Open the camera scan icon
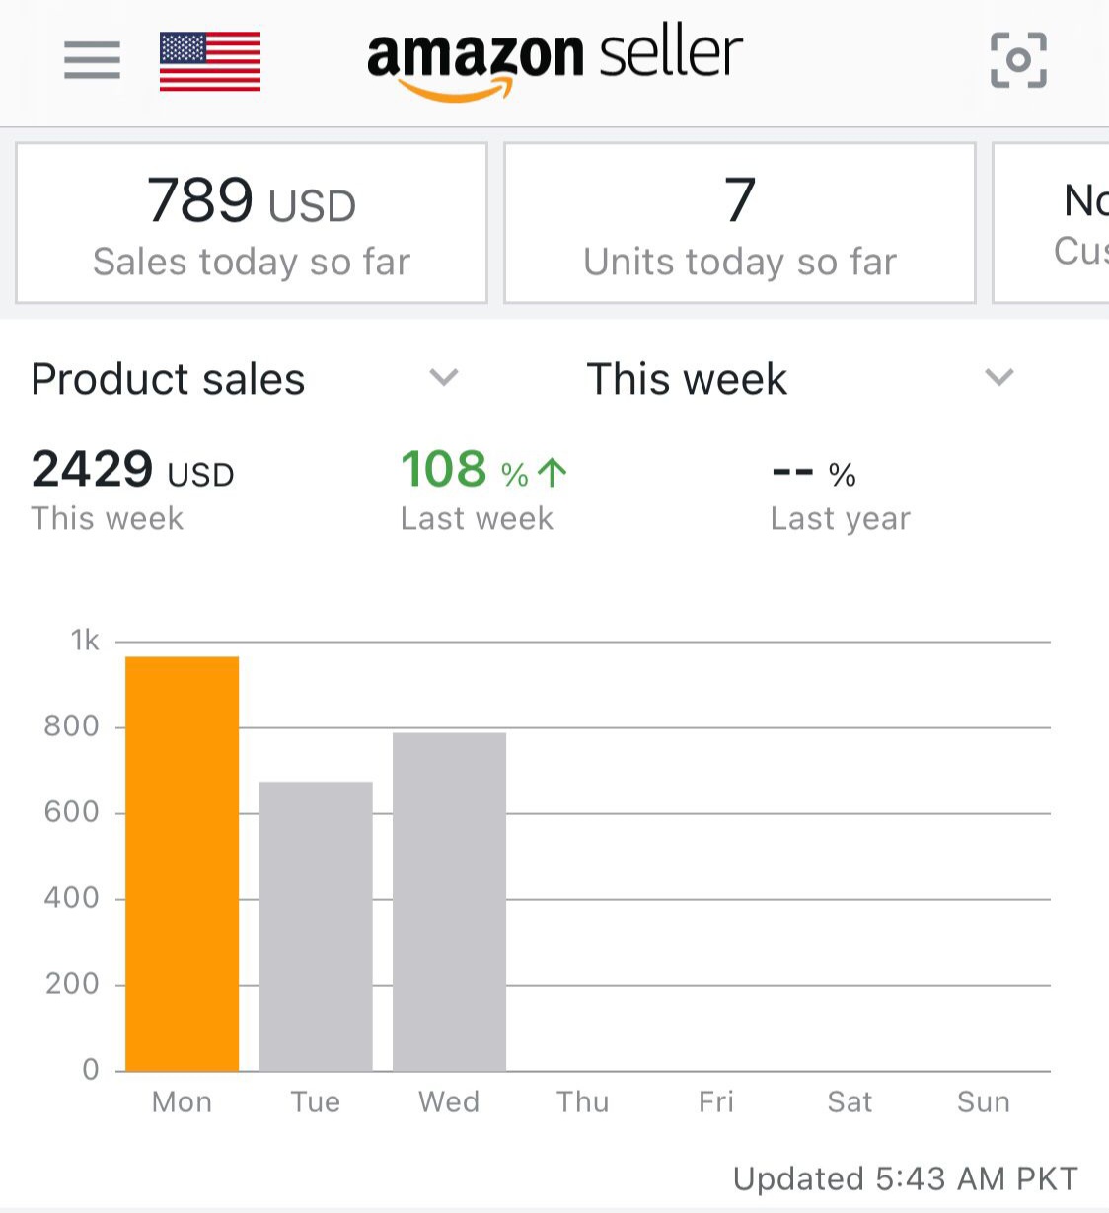Viewport: 1109px width, 1213px height. tap(1018, 60)
